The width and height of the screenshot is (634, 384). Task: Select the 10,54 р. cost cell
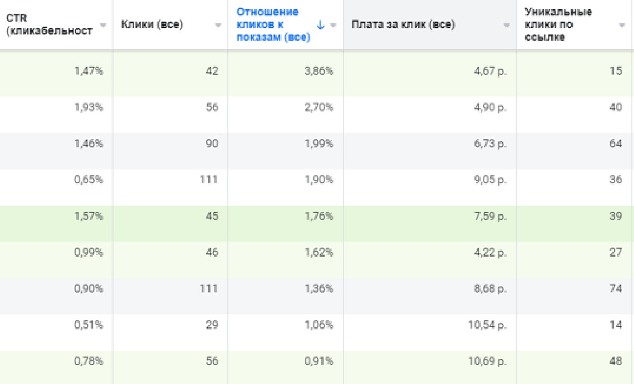430,325
